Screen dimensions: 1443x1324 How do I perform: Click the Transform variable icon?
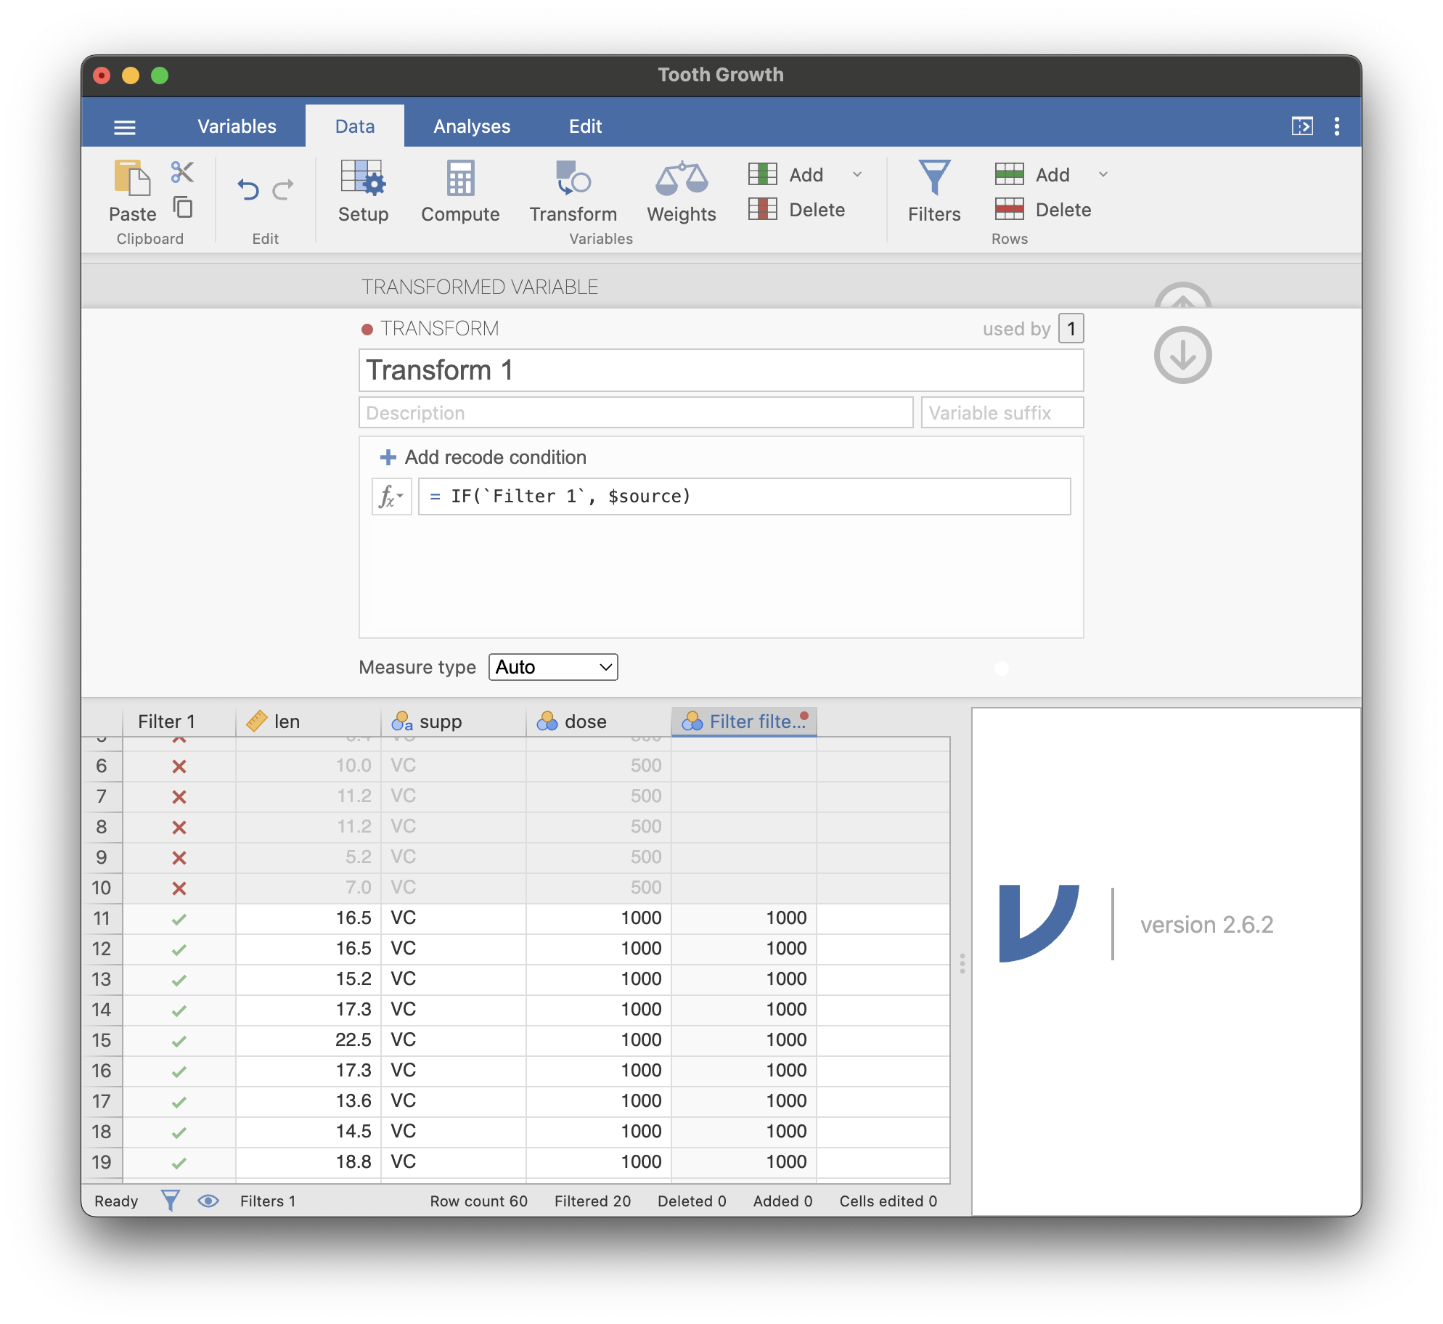point(573,192)
